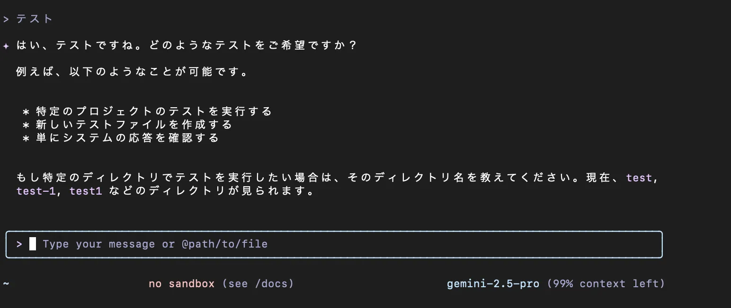Click the block cursor in the input field
Viewport: 731px width, 308px height.
(33, 244)
